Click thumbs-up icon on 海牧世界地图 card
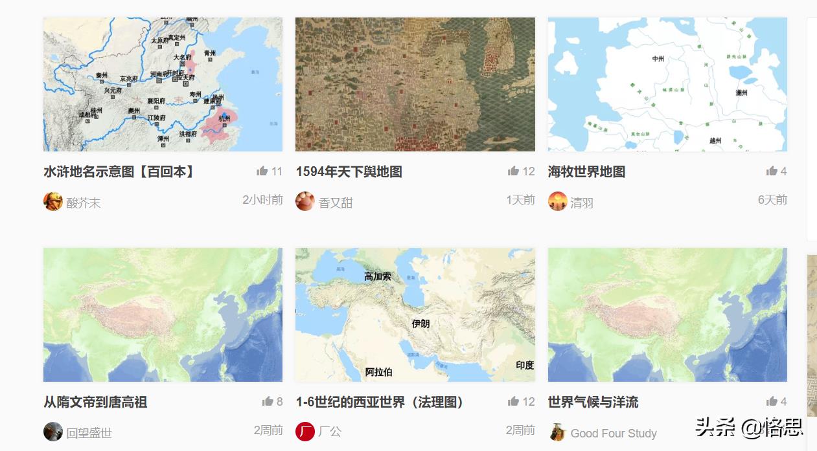817x451 pixels. pyautogui.click(x=772, y=171)
